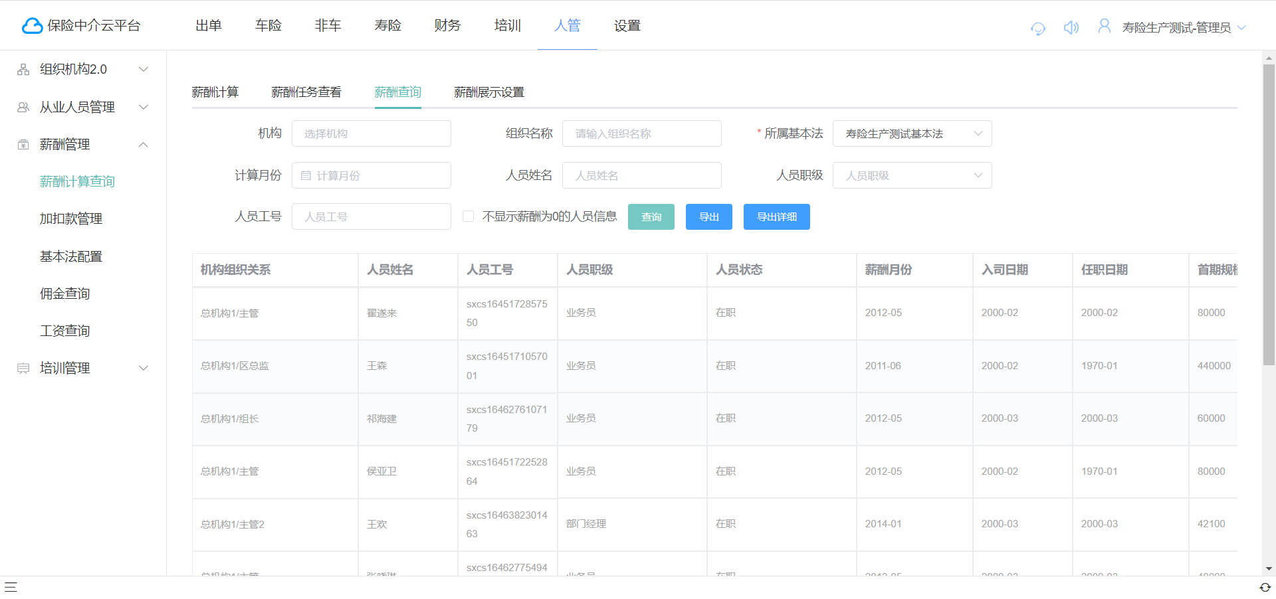This screenshot has width=1276, height=599.
Task: Open 薪酬计算查询 in sidebar
Action: click(77, 181)
